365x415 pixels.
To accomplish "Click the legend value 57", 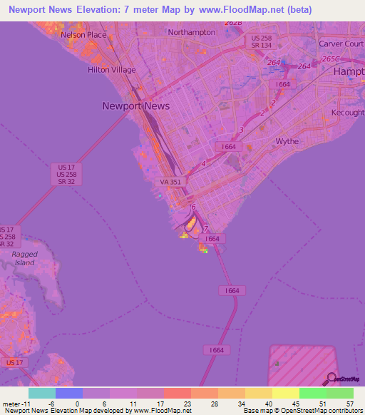I will (x=350, y=404).
